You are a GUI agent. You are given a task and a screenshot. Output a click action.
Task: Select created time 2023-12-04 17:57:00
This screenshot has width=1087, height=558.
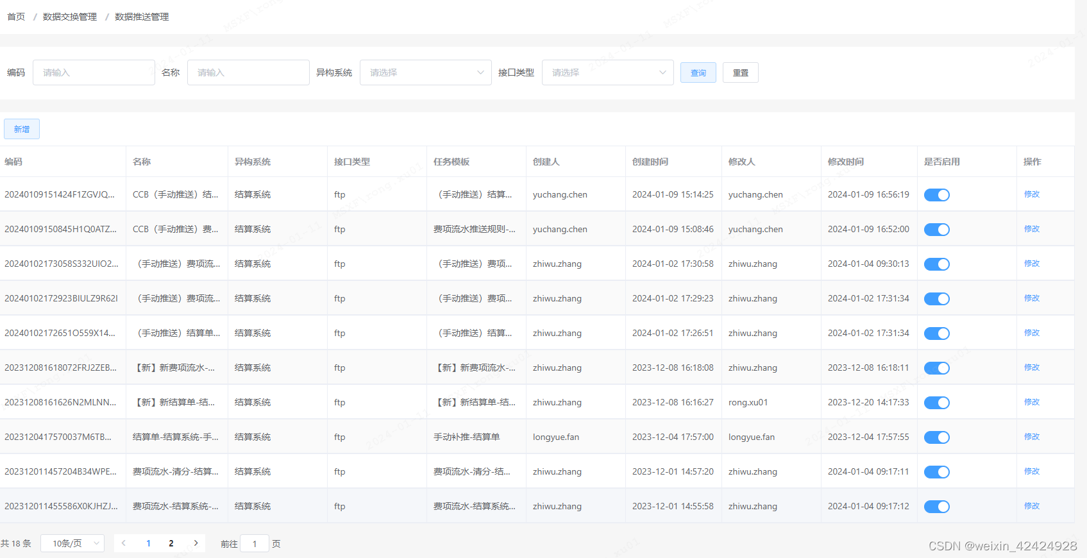point(673,437)
